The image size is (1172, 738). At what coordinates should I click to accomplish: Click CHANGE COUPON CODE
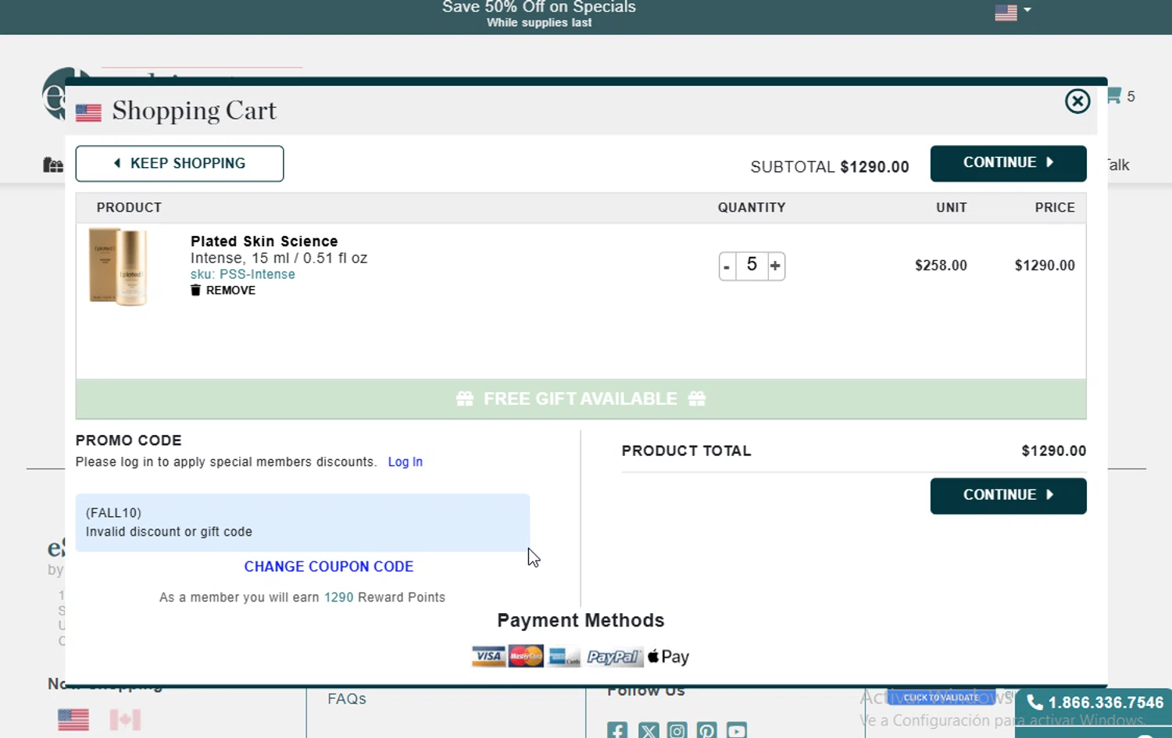point(329,567)
